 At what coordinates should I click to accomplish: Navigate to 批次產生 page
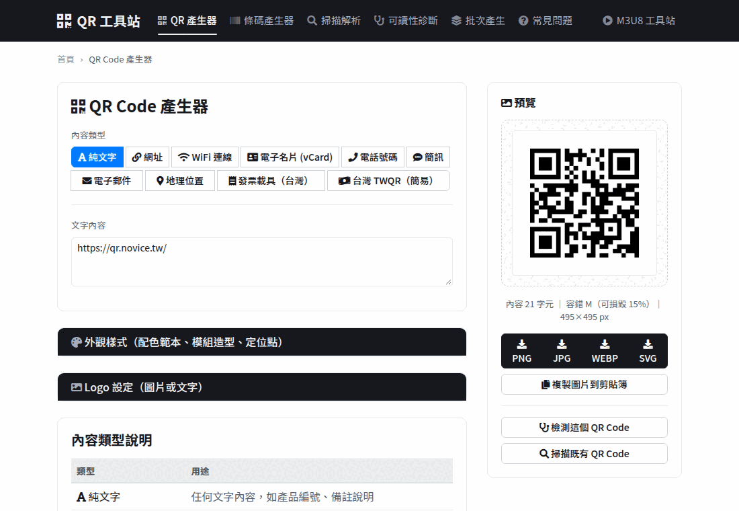click(478, 21)
